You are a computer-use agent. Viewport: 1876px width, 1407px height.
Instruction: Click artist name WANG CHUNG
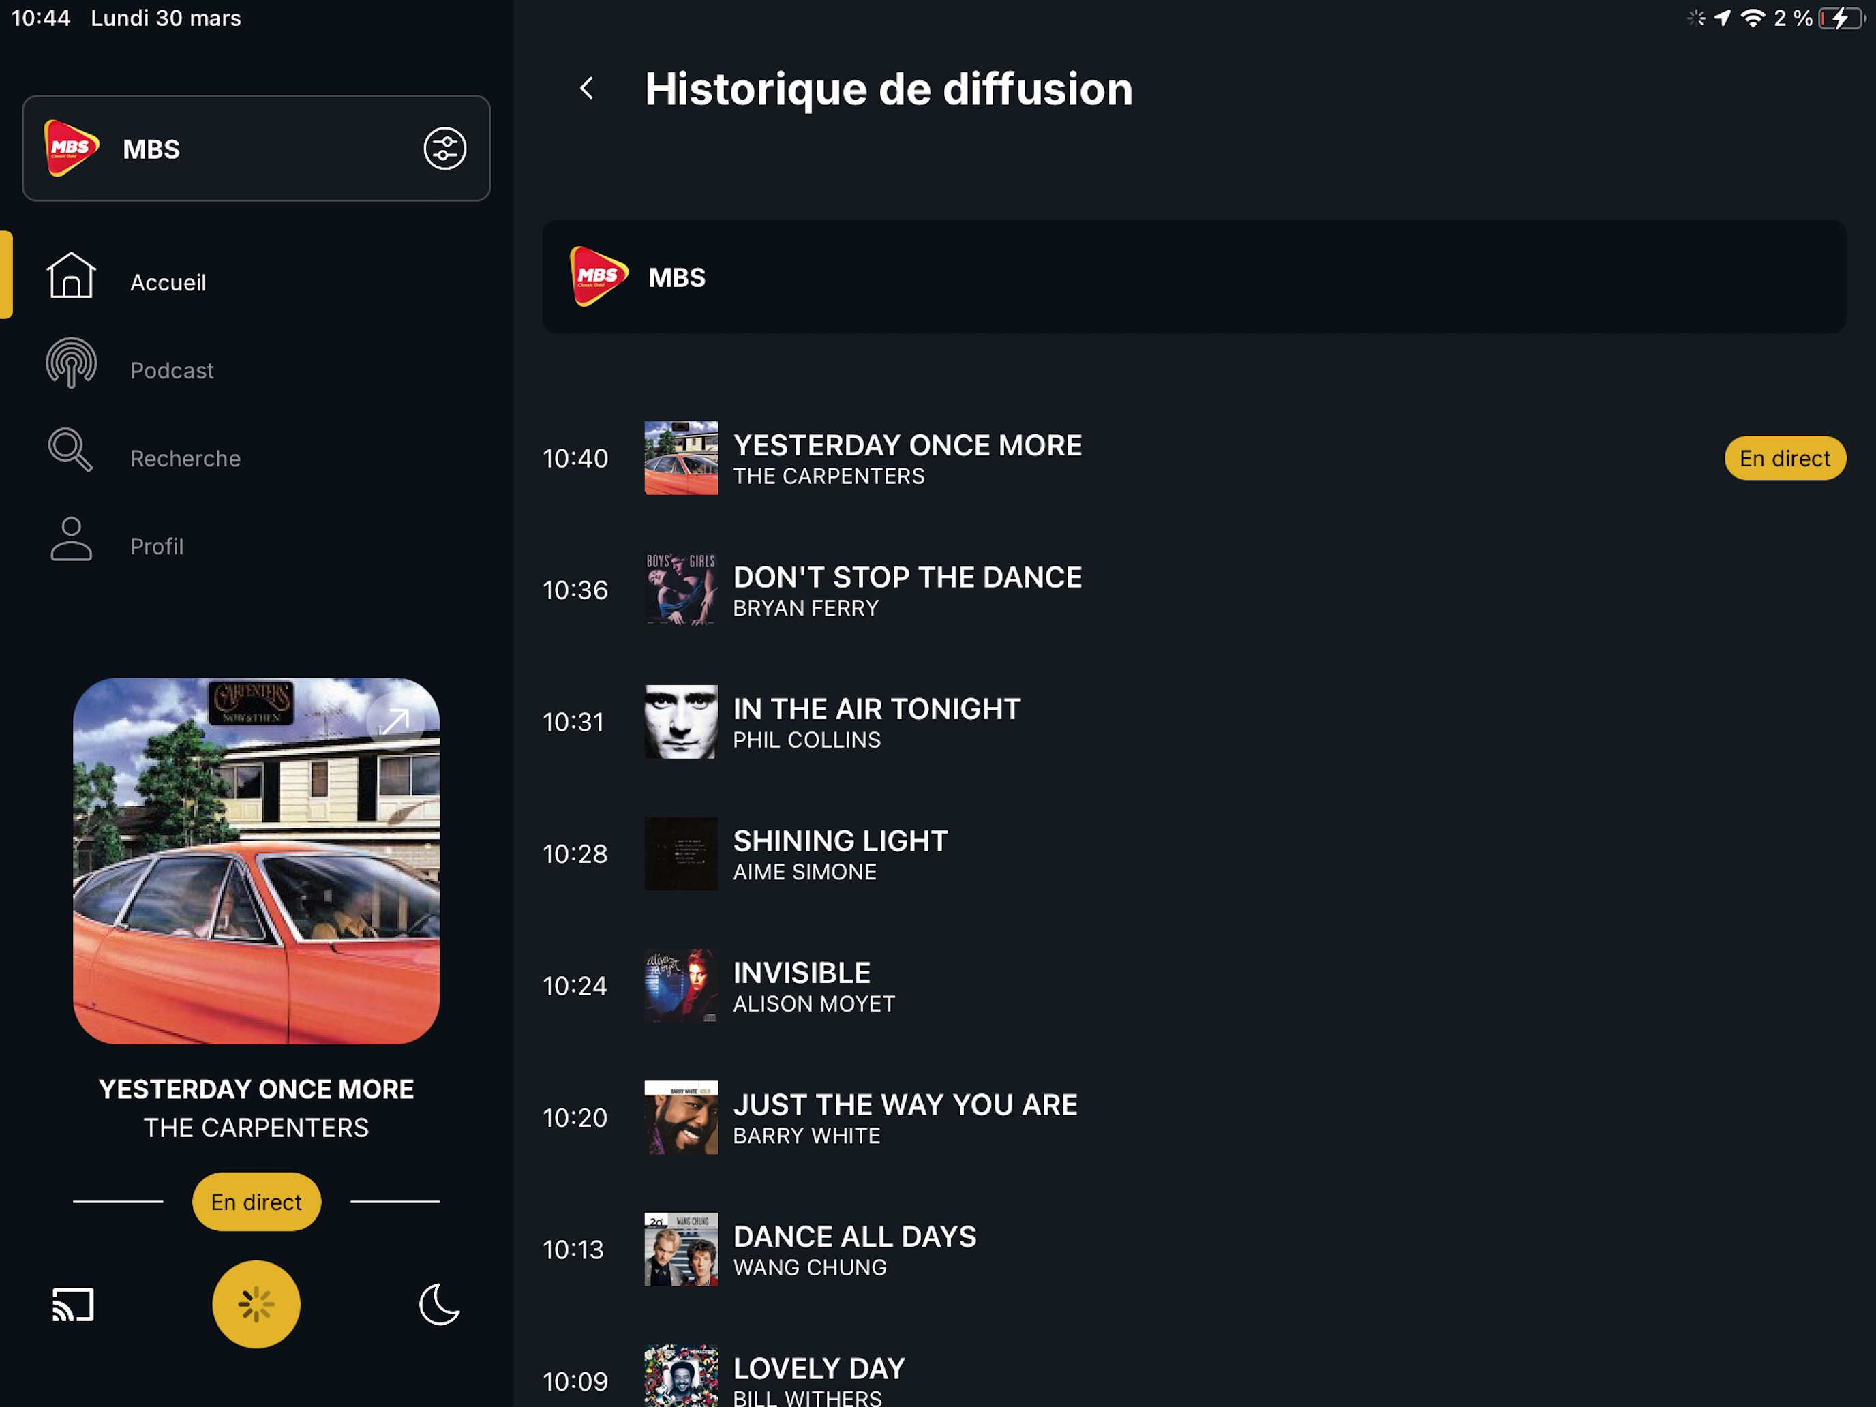click(x=810, y=1267)
